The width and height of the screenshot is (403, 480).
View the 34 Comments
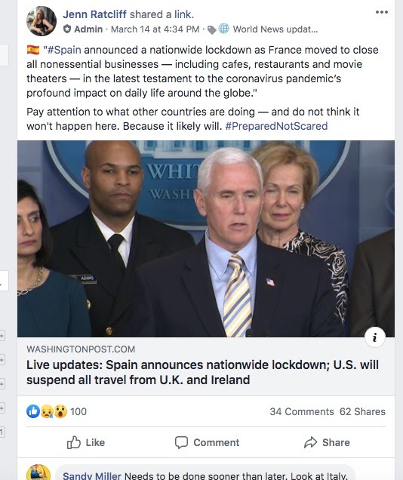tap(302, 411)
